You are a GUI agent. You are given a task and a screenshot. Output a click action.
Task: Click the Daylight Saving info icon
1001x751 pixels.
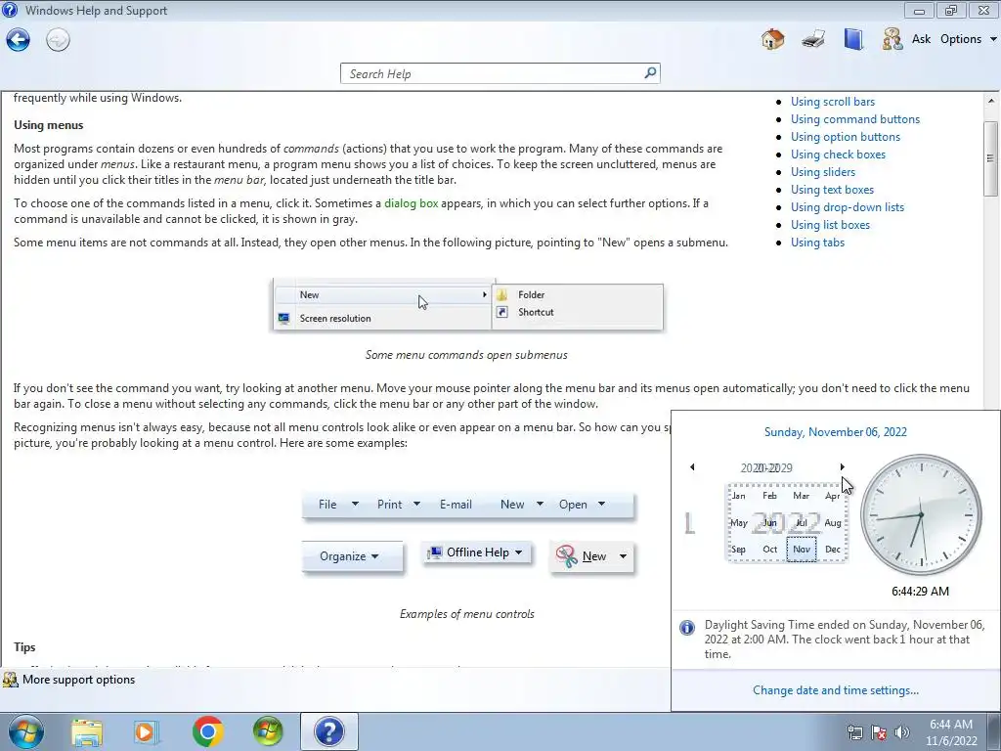pos(687,628)
